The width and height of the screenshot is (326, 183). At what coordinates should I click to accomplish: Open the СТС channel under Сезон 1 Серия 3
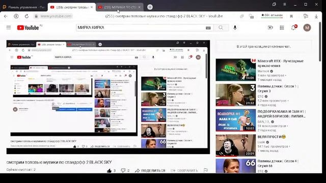(260, 96)
